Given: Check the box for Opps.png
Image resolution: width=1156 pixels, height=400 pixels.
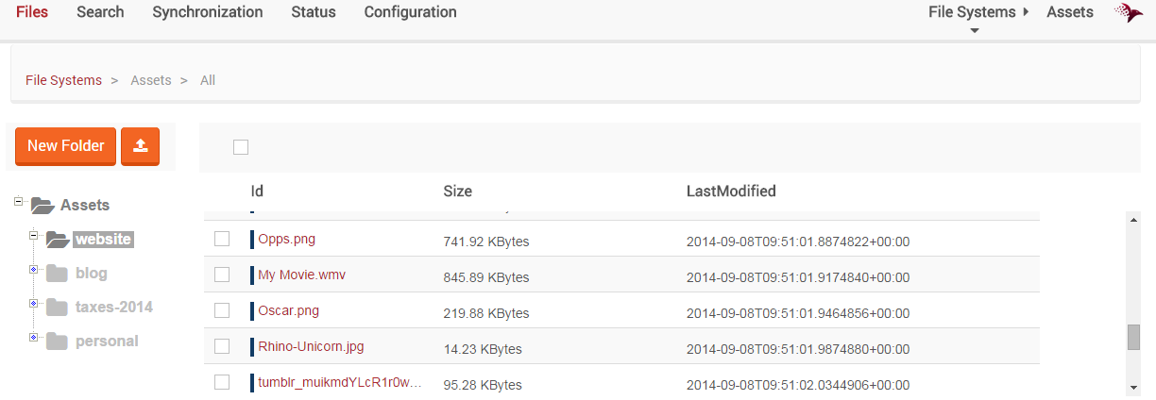Looking at the screenshot, I should point(222,239).
